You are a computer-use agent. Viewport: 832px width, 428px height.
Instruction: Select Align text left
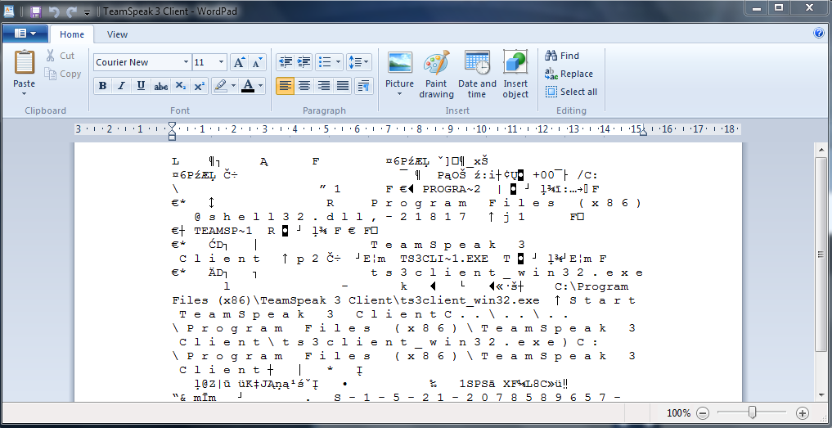tap(285, 86)
